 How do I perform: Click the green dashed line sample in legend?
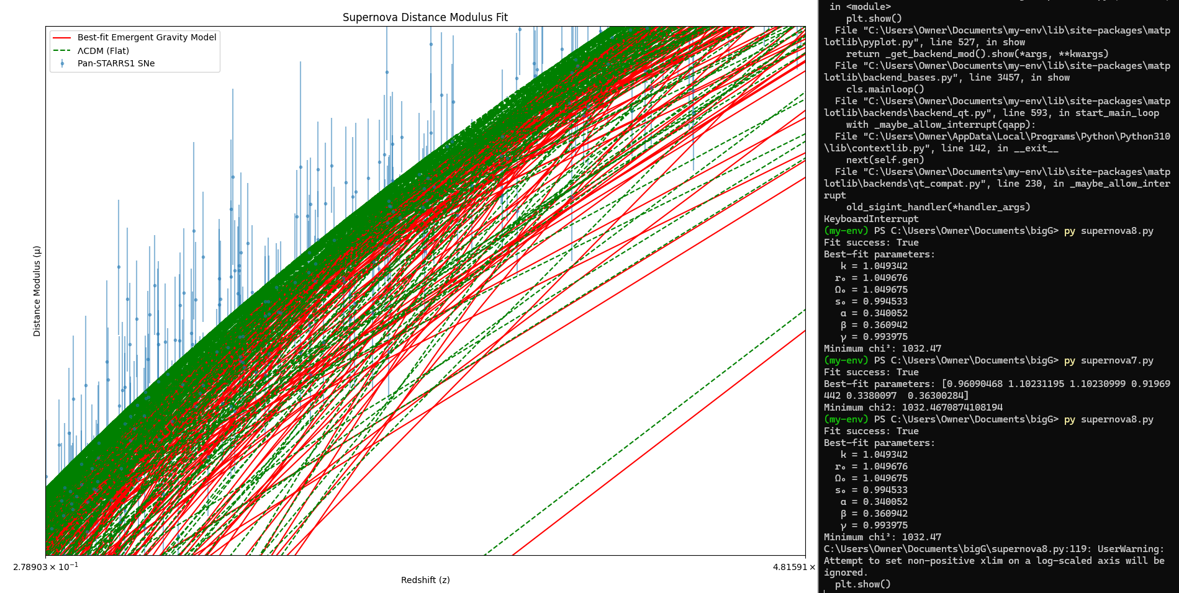coord(62,51)
